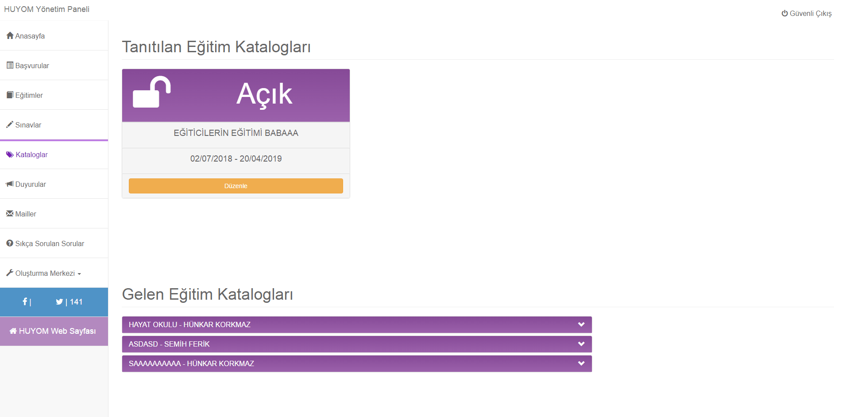Open Sıkça Sorulan Sorular menu item
The height and width of the screenshot is (417, 846).
[49, 243]
